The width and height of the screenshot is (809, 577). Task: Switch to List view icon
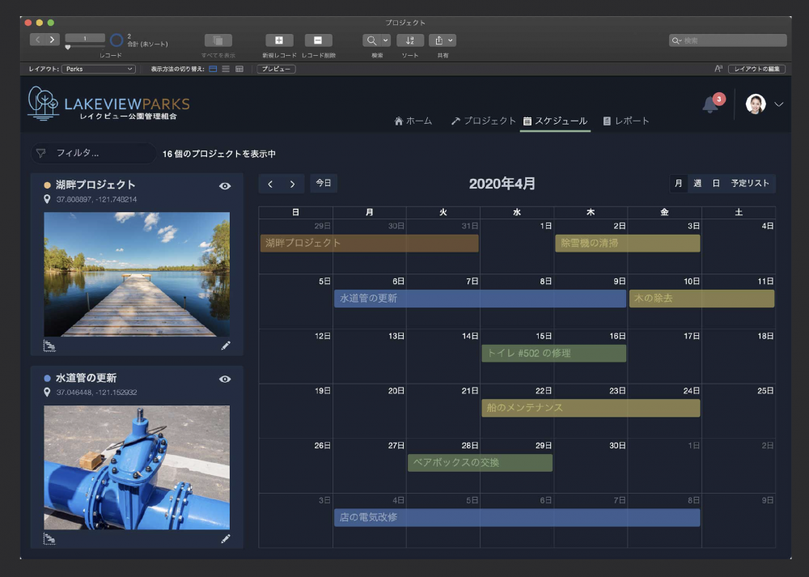coord(226,69)
